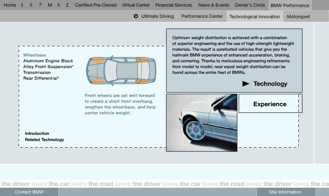This screenshot has height=196, width=329.
Task: Select the X models menu item
Action: (58, 5)
